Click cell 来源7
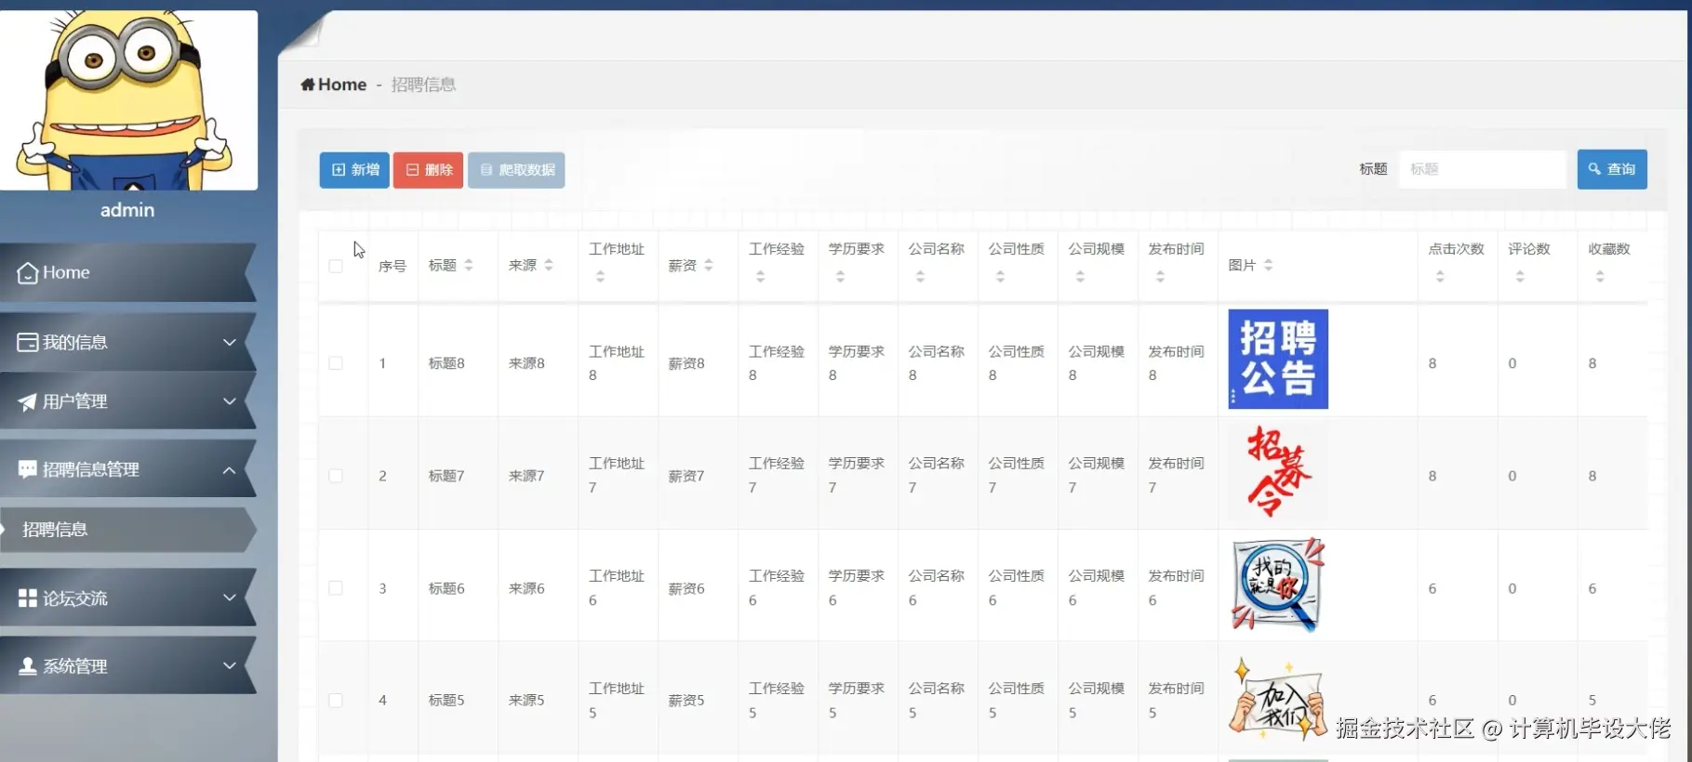 [526, 476]
